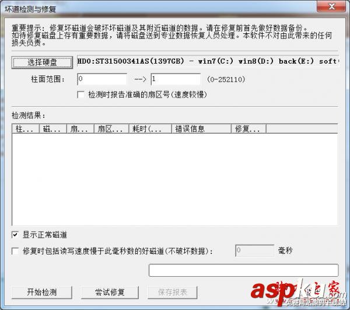Enable 检测时报告准确的扇区号 checkbox

[81, 95]
